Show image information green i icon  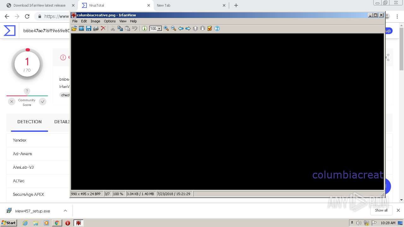[145, 28]
